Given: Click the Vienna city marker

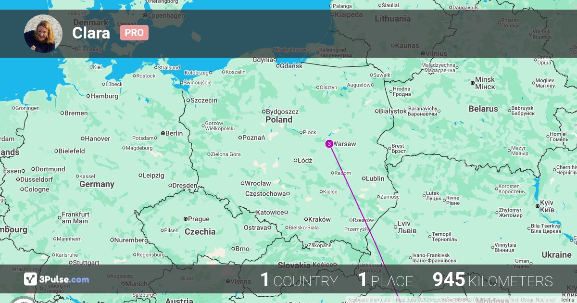Looking at the screenshot, I should 228,282.
